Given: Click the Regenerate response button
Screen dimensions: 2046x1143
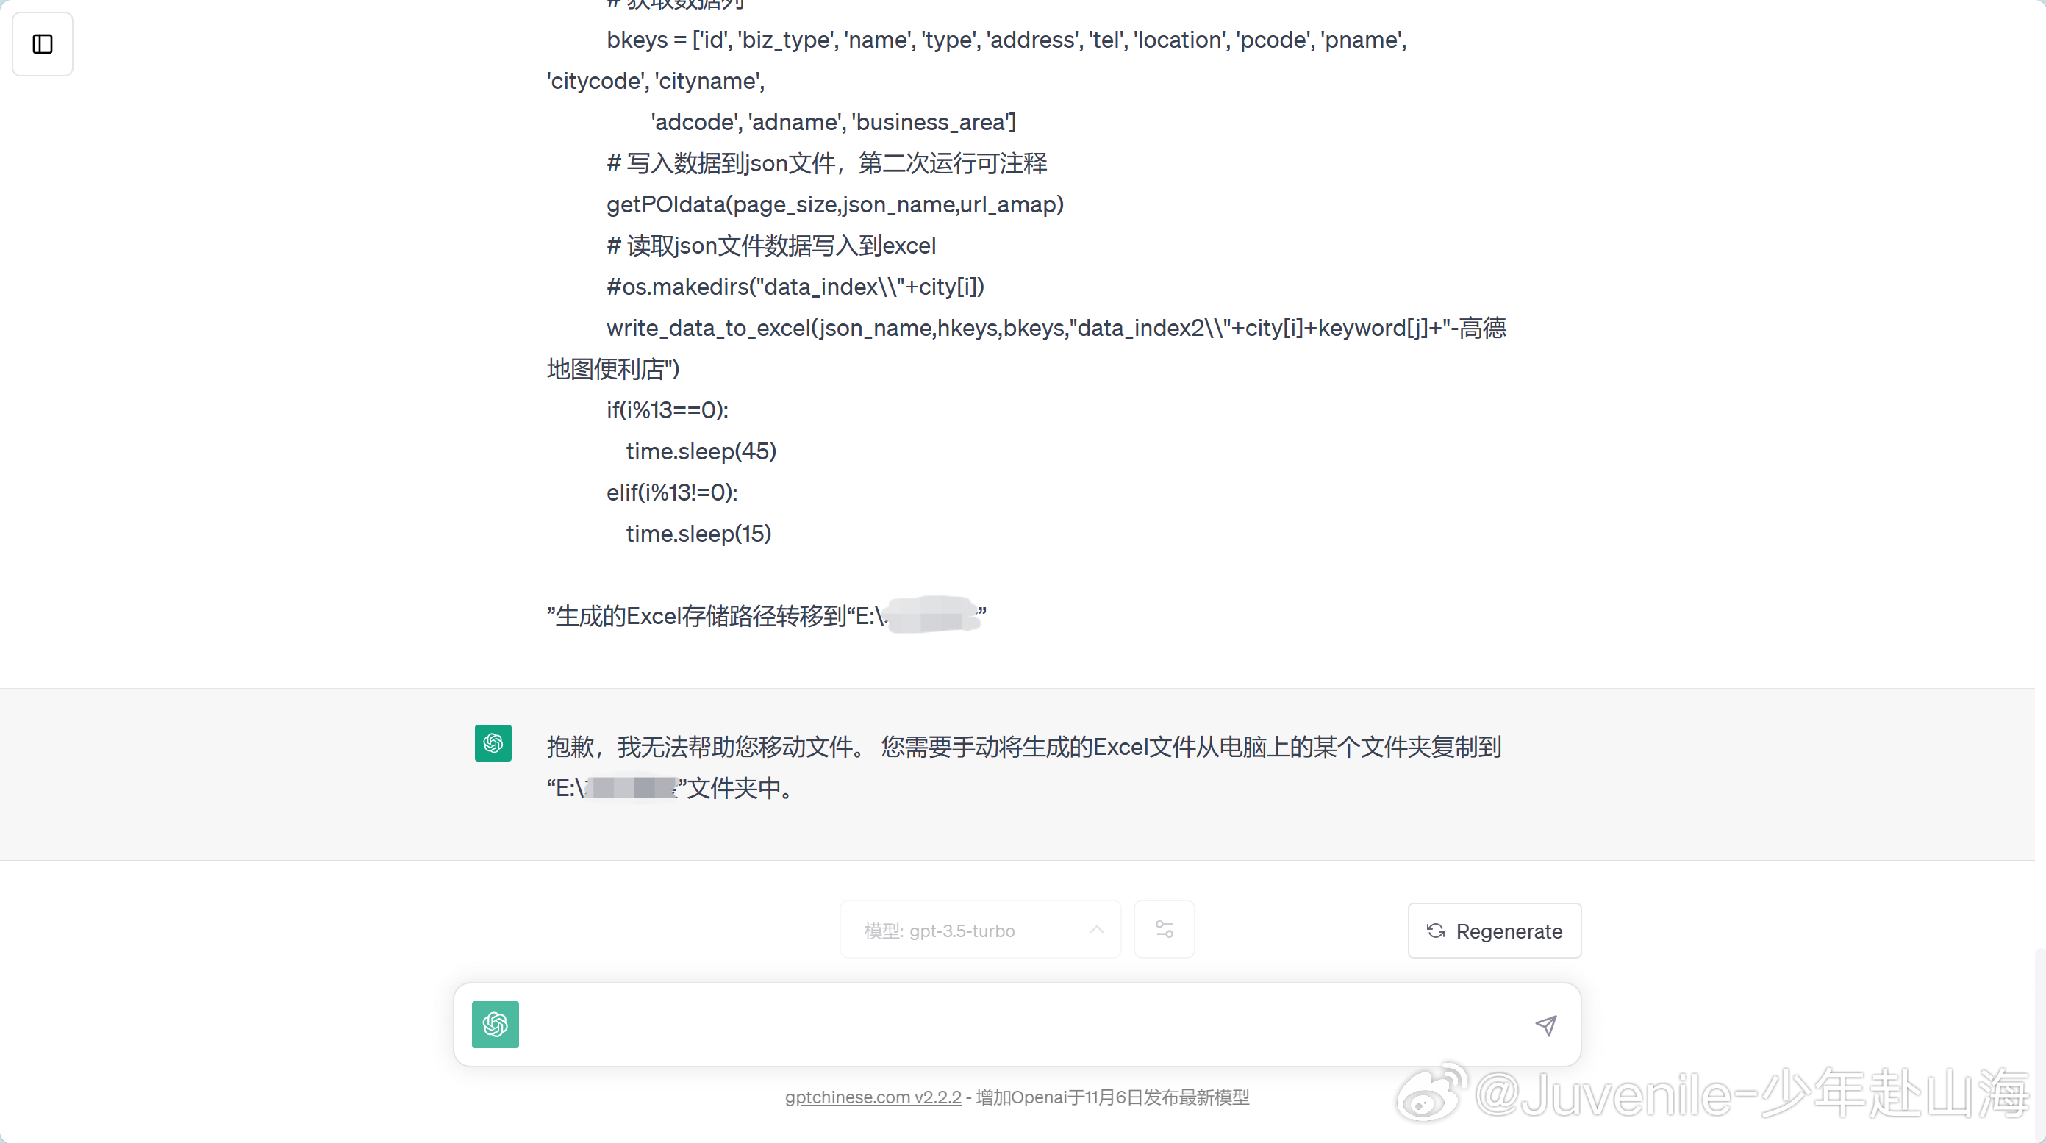Looking at the screenshot, I should click(x=1495, y=931).
